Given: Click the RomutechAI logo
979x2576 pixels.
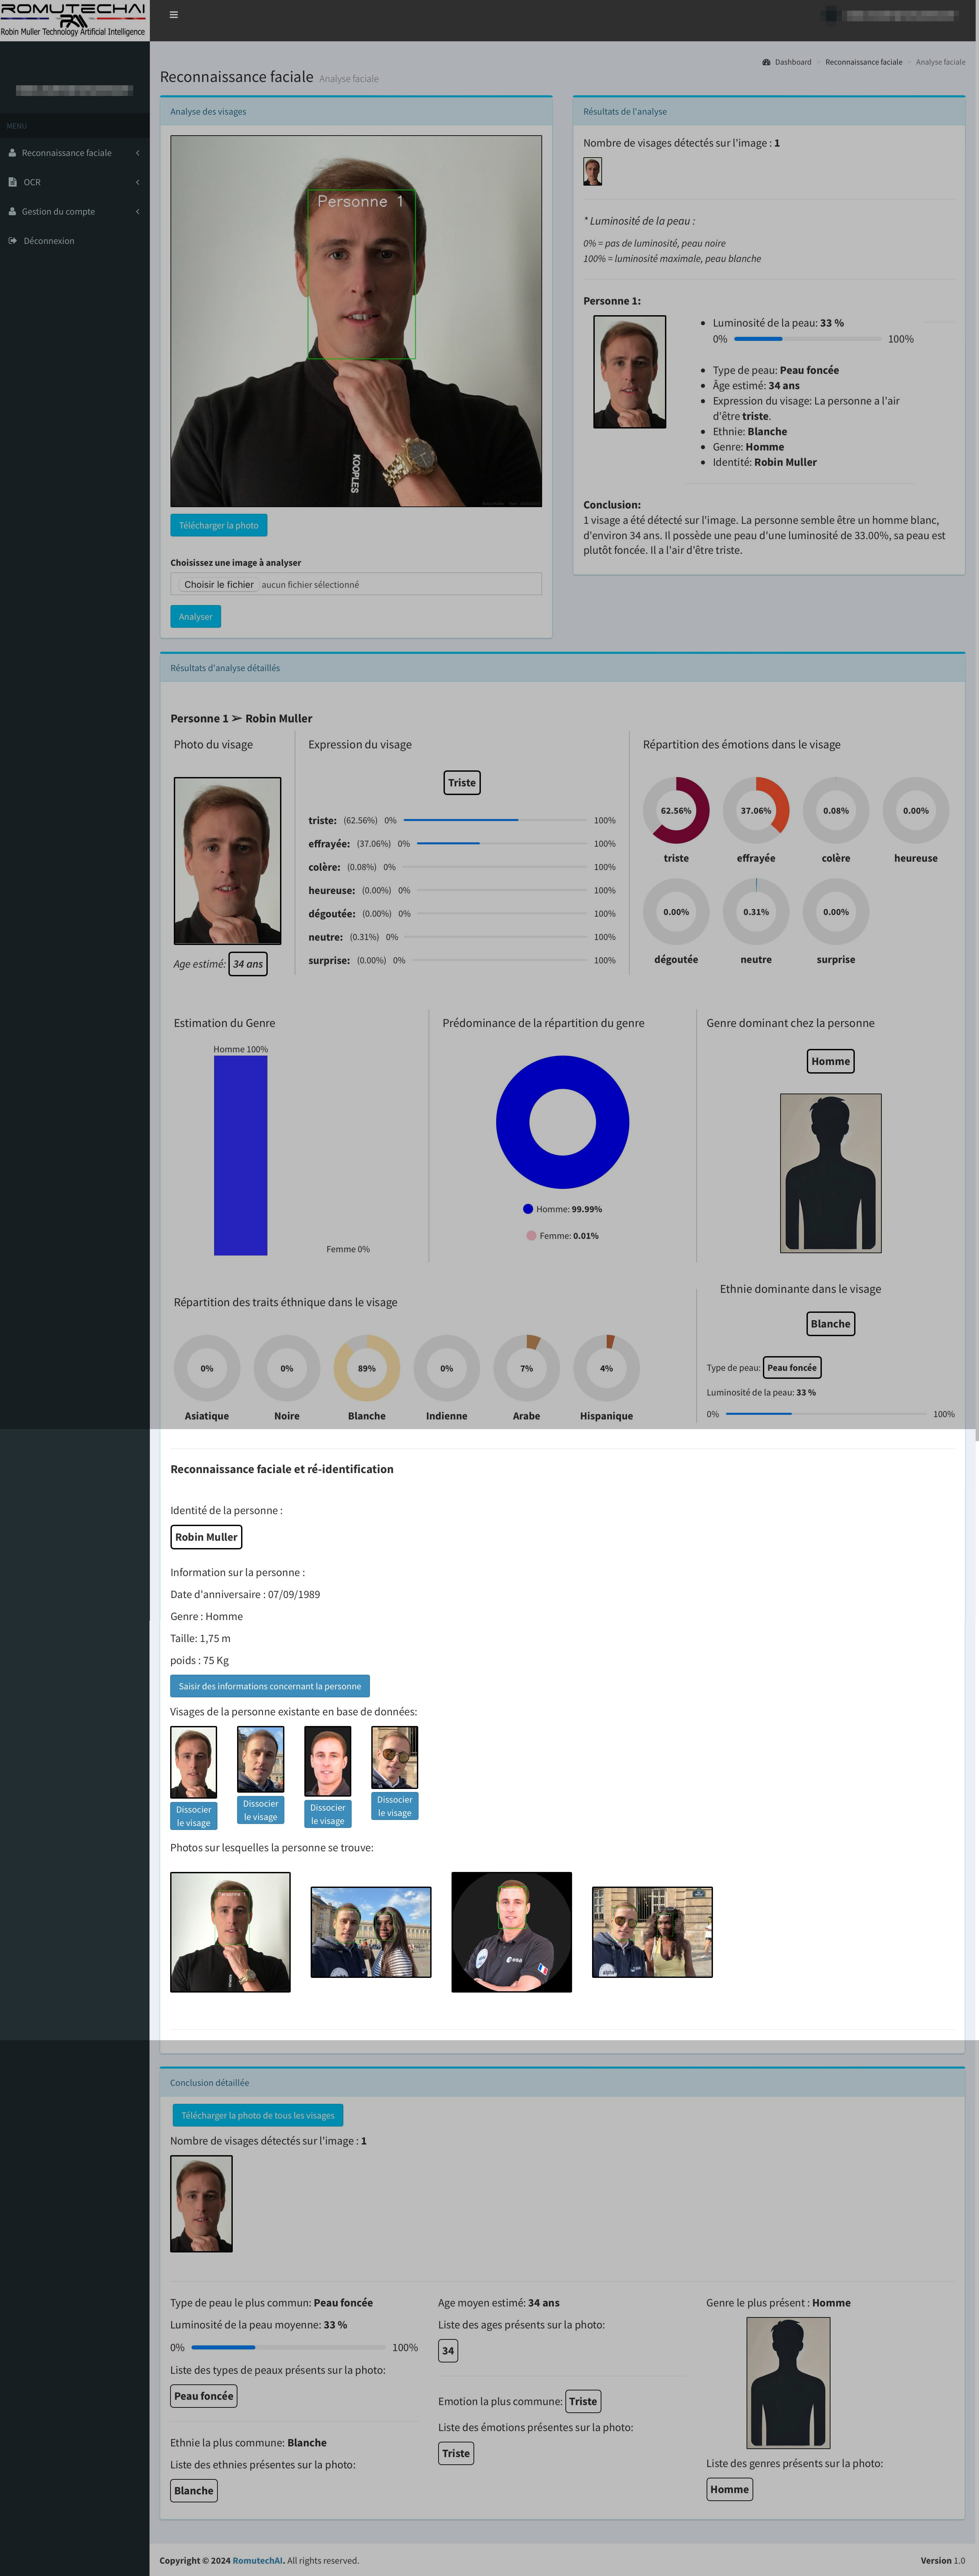Looking at the screenshot, I should pyautogui.click(x=74, y=20).
